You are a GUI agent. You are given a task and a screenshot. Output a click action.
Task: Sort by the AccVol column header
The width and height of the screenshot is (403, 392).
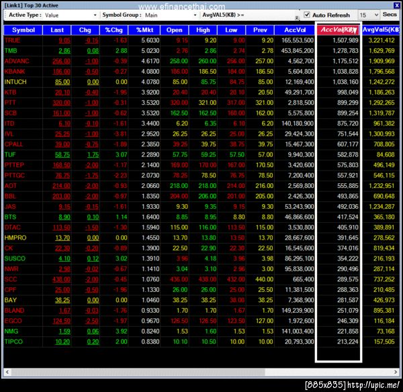click(x=295, y=30)
